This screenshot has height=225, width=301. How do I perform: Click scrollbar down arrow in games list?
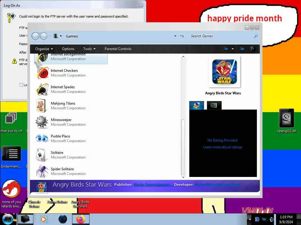183,177
